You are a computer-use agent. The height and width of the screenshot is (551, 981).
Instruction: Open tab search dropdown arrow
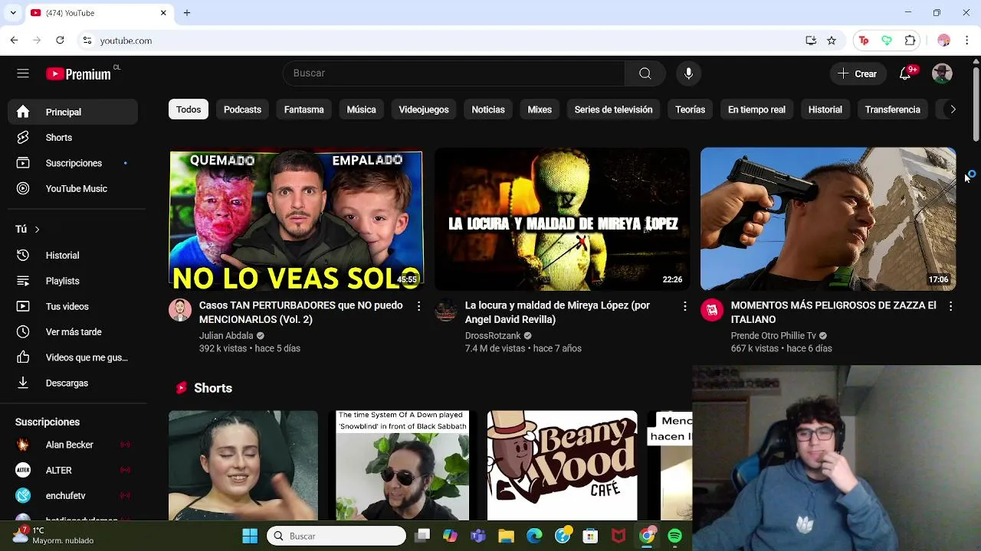click(x=13, y=13)
